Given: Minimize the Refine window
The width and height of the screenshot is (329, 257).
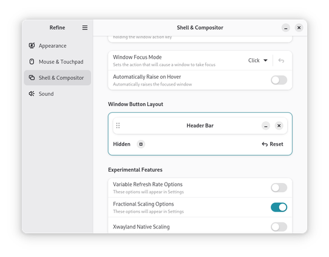Looking at the screenshot, I should (286, 28).
